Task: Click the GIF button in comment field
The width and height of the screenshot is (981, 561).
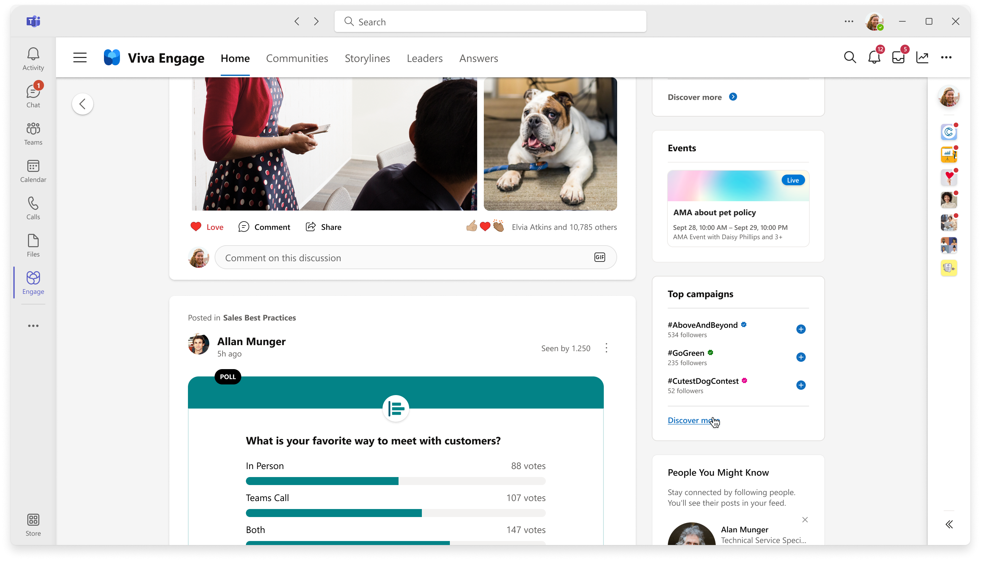Action: [600, 257]
